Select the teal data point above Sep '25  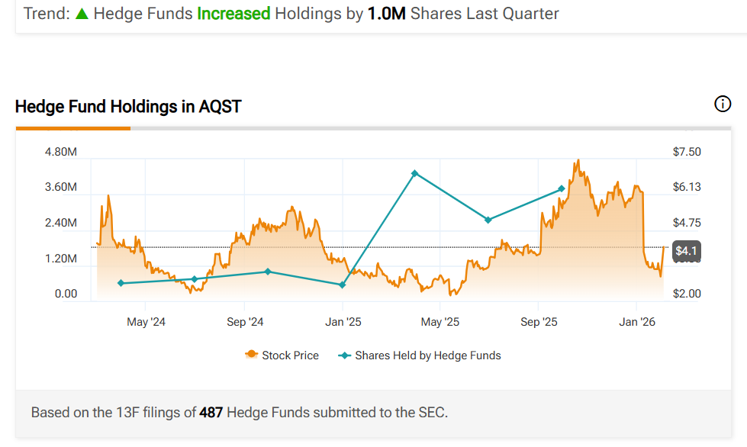click(562, 188)
